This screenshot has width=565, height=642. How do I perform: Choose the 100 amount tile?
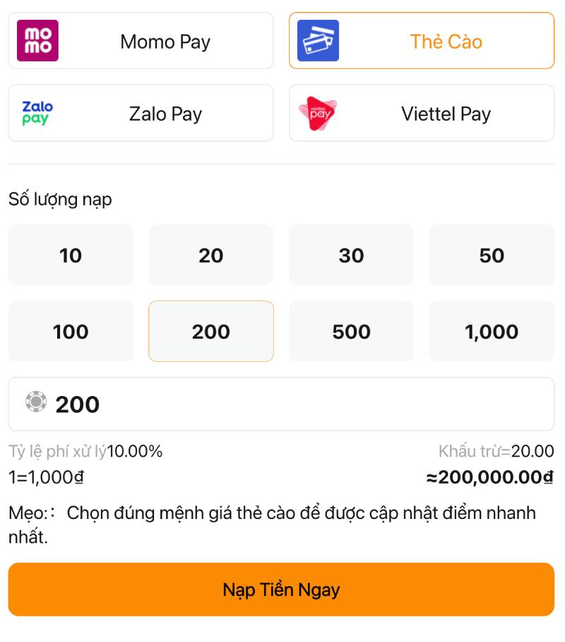(71, 332)
